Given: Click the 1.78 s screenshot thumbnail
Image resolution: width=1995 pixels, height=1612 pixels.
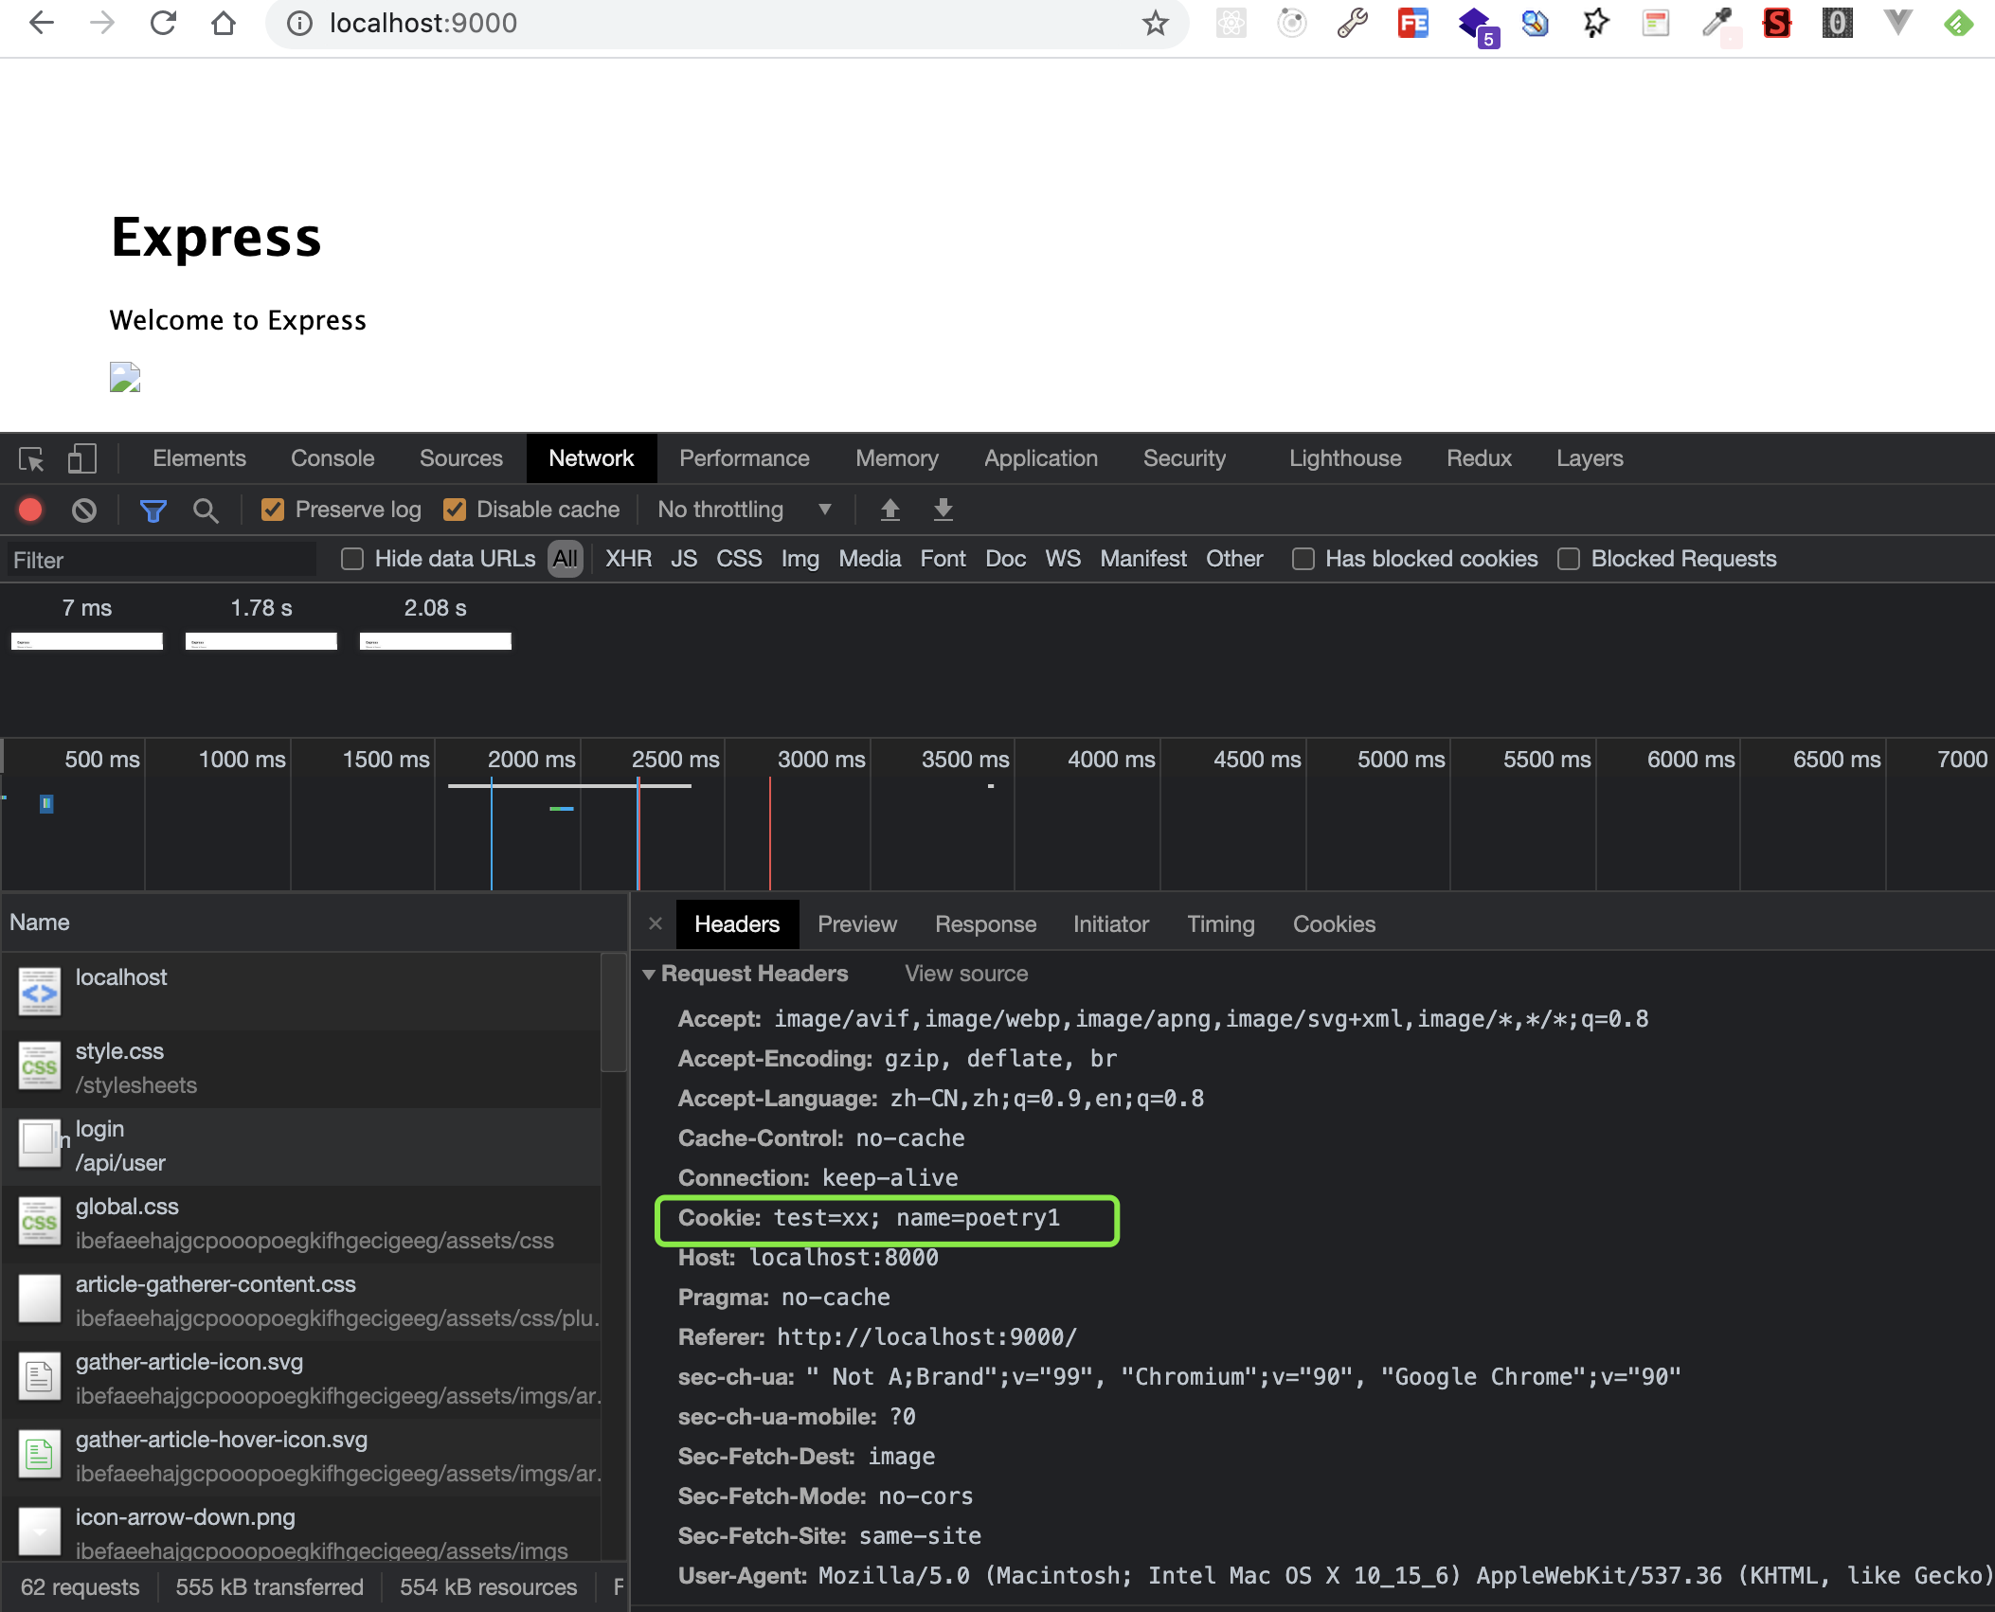Looking at the screenshot, I should [x=261, y=641].
